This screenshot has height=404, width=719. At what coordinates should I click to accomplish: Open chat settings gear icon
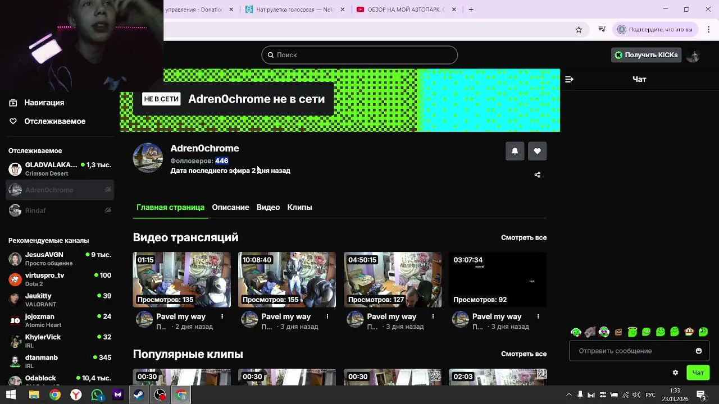click(x=675, y=373)
